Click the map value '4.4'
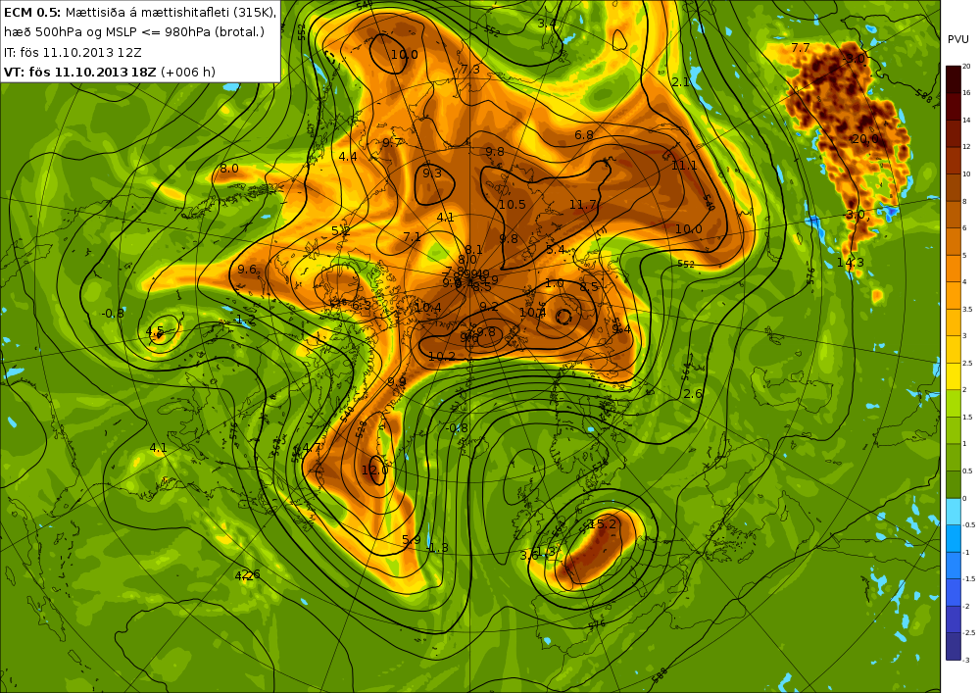The height and width of the screenshot is (693, 980). click(x=348, y=157)
